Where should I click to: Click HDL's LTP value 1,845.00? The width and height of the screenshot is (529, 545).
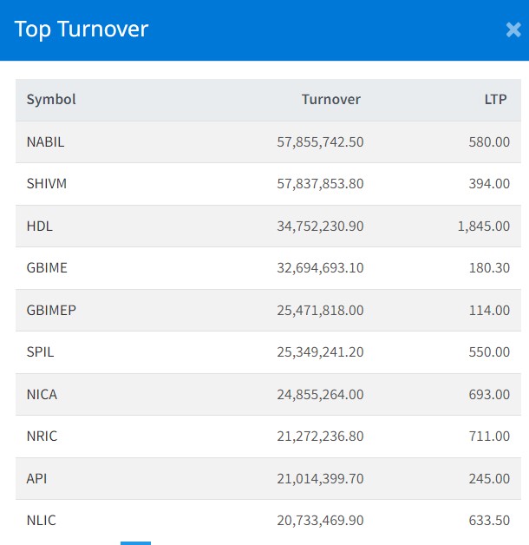[x=484, y=226]
